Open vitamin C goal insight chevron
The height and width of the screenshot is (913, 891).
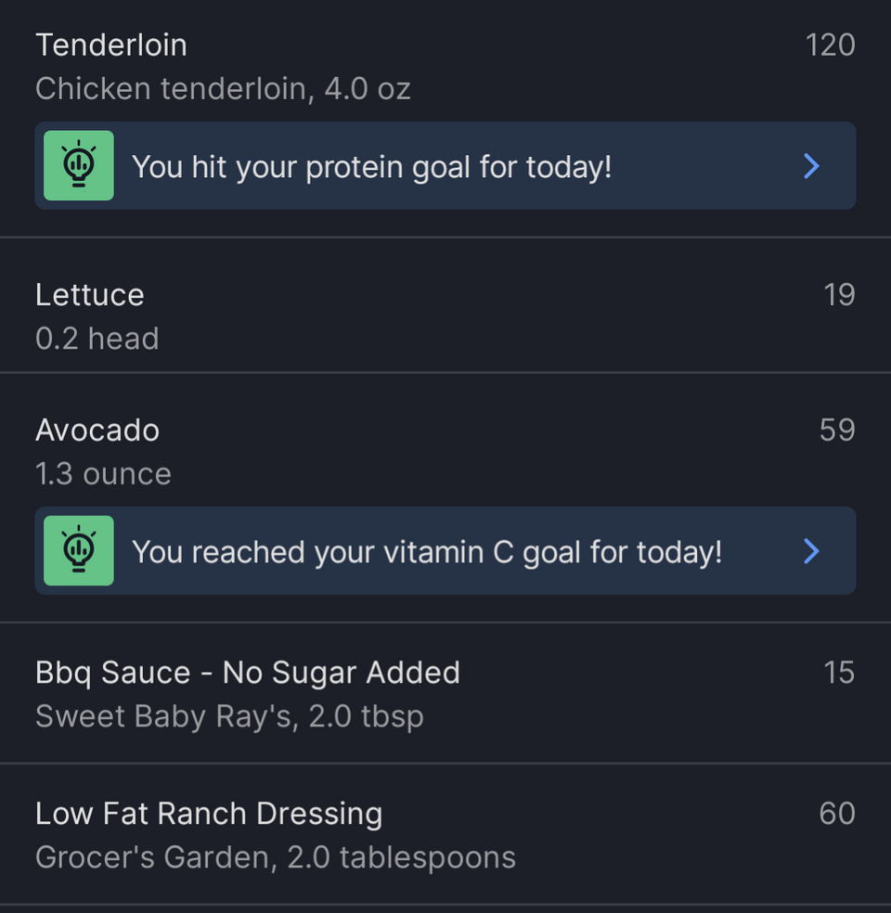(x=811, y=551)
